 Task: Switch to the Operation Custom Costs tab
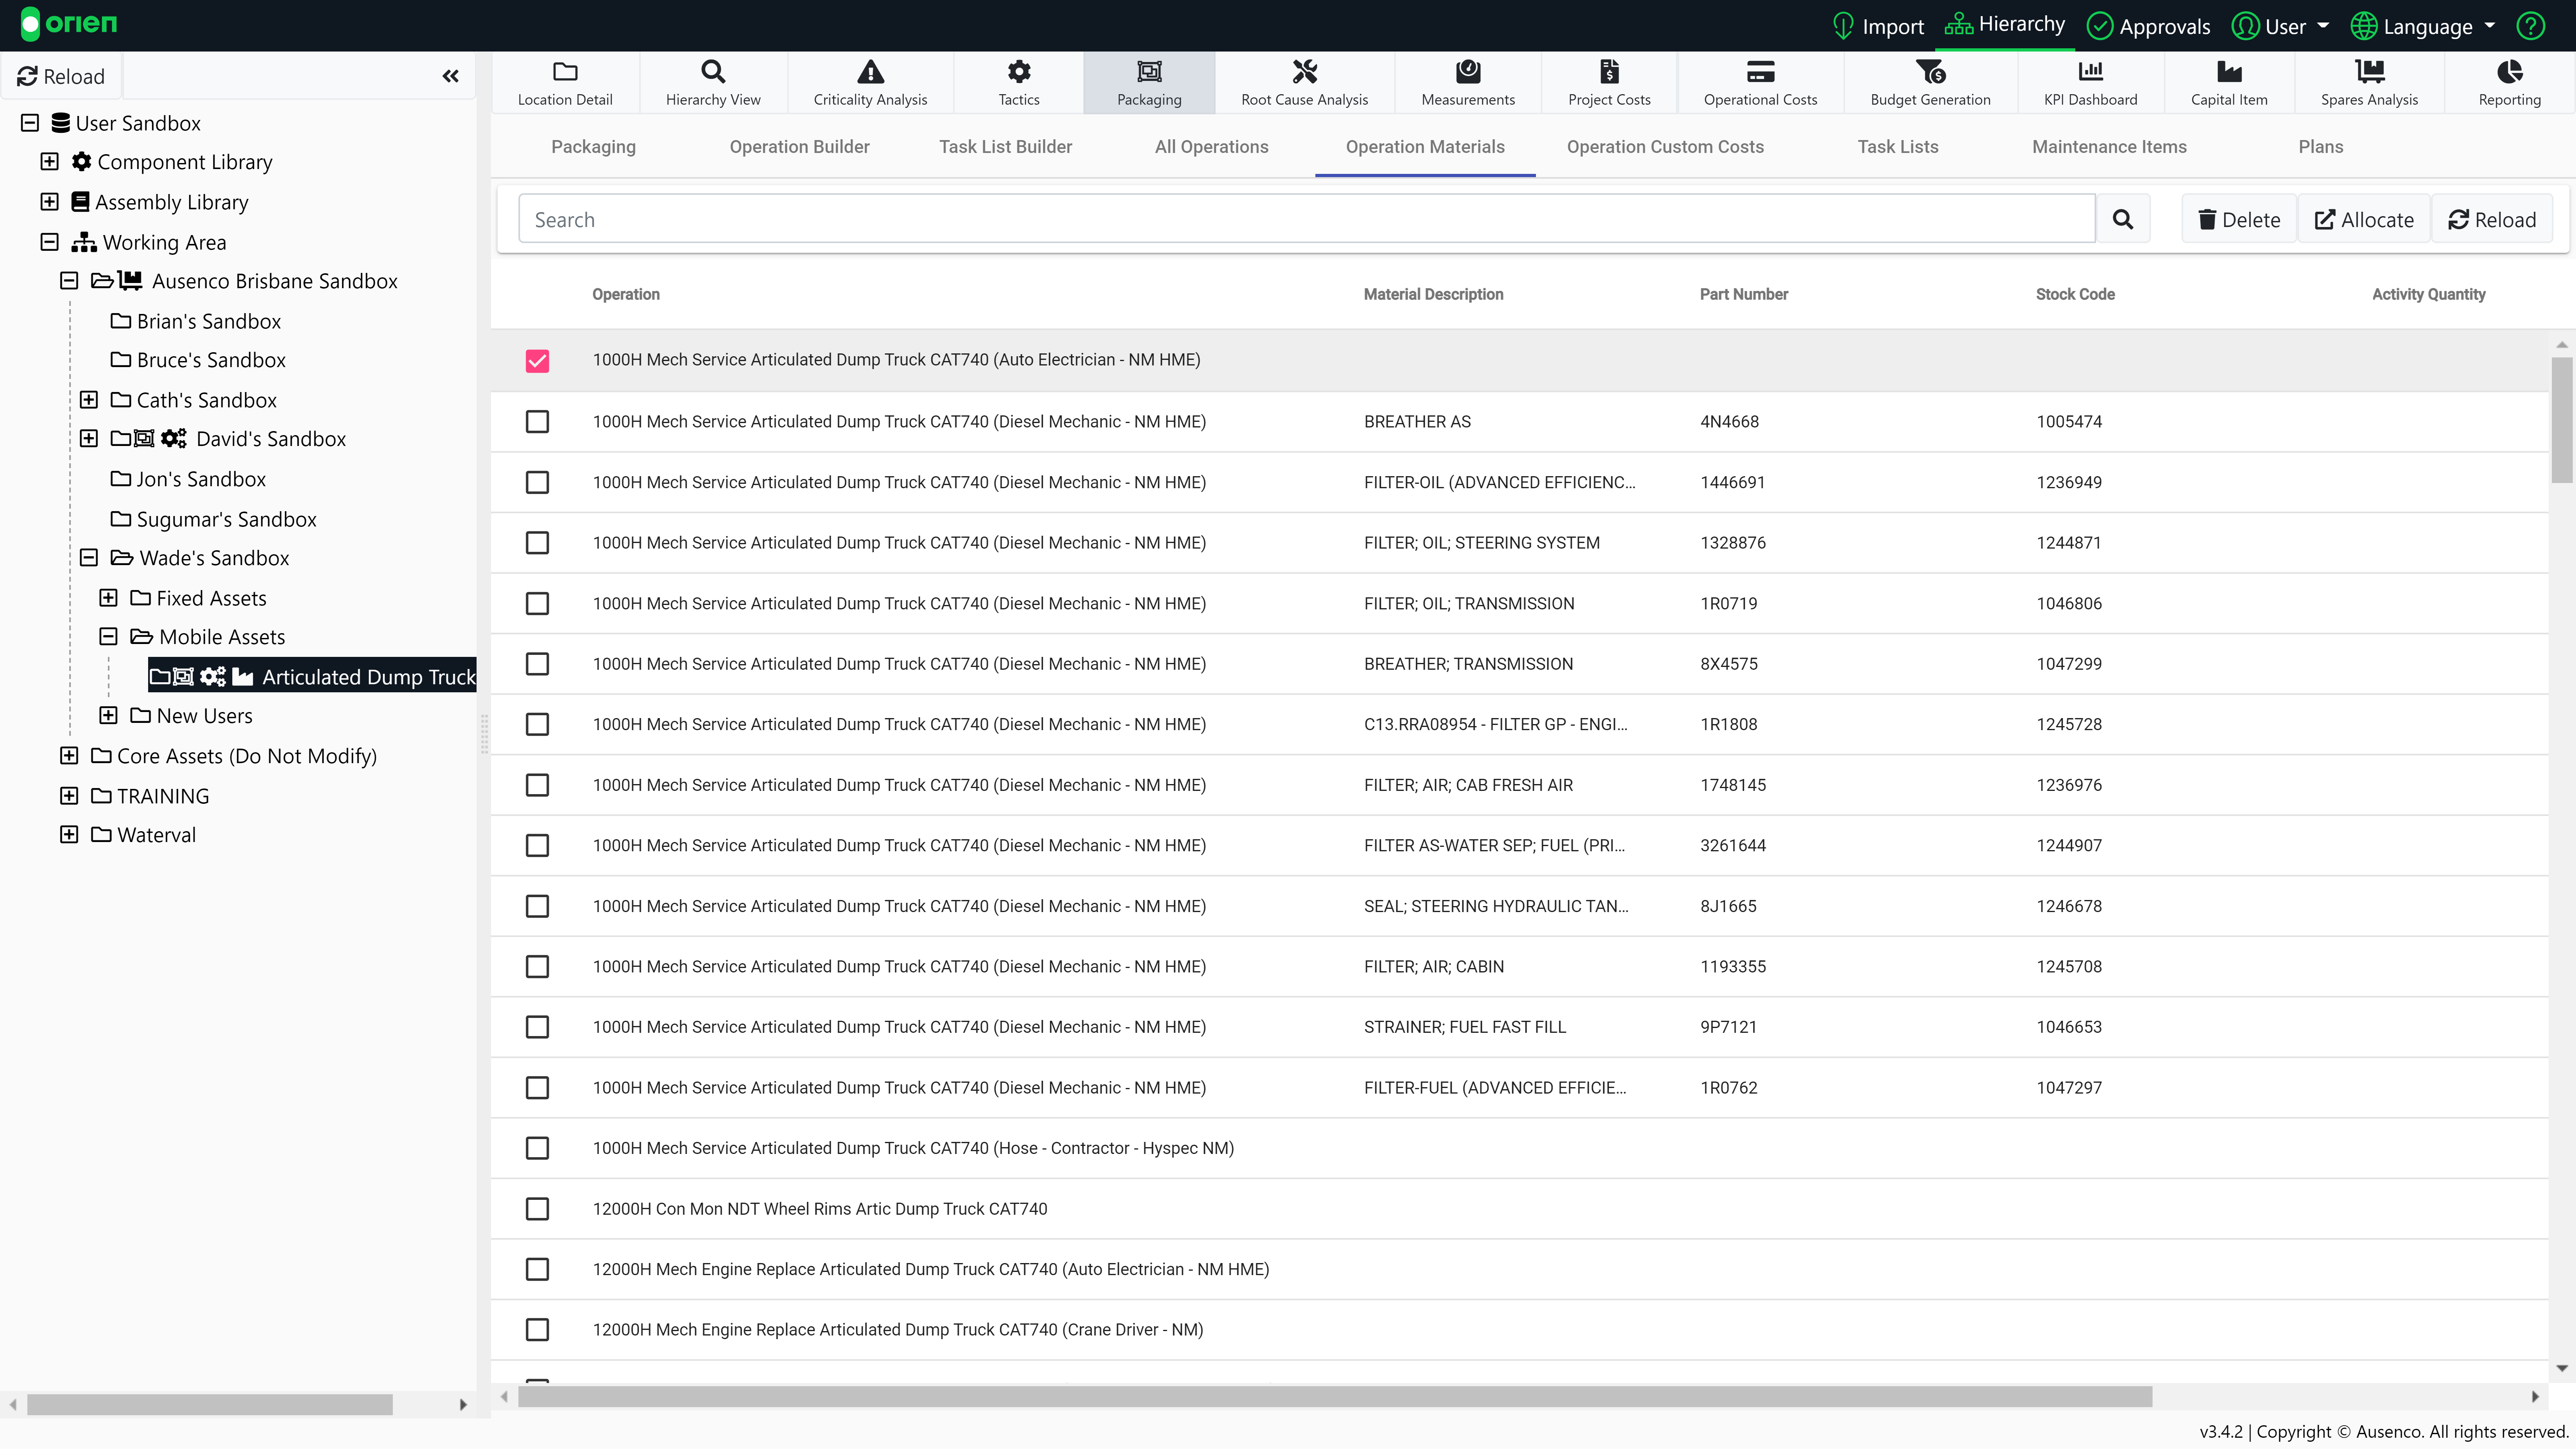pyautogui.click(x=1665, y=147)
